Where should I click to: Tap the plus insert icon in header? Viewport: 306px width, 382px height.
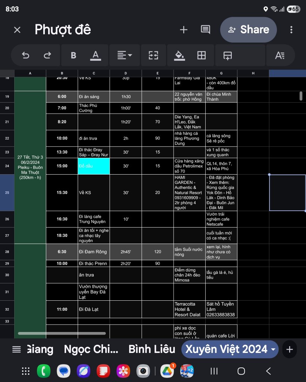[184, 30]
